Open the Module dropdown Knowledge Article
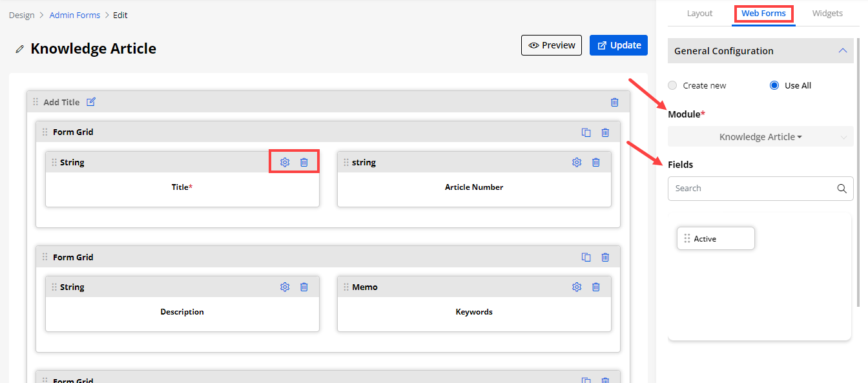 pos(760,137)
